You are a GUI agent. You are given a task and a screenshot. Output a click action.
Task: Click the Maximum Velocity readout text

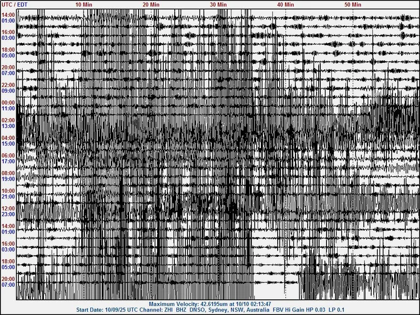click(209, 304)
